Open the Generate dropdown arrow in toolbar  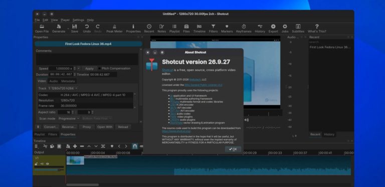pos(68,28)
